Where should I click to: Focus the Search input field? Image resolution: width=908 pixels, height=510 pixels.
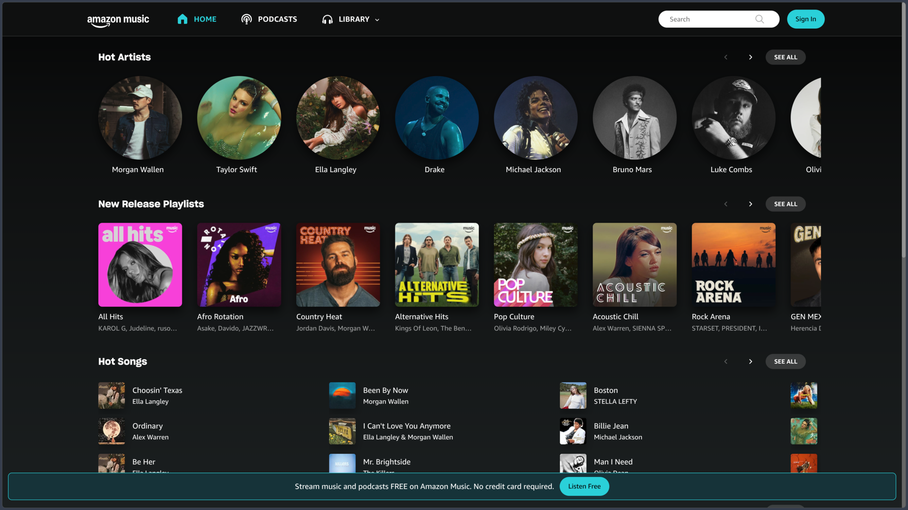pos(718,19)
